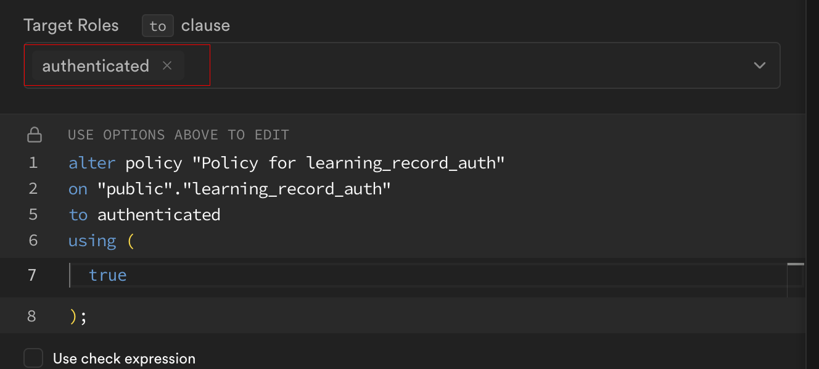819x369 pixels.
Task: Click the "to" code badge
Action: pyautogui.click(x=158, y=26)
